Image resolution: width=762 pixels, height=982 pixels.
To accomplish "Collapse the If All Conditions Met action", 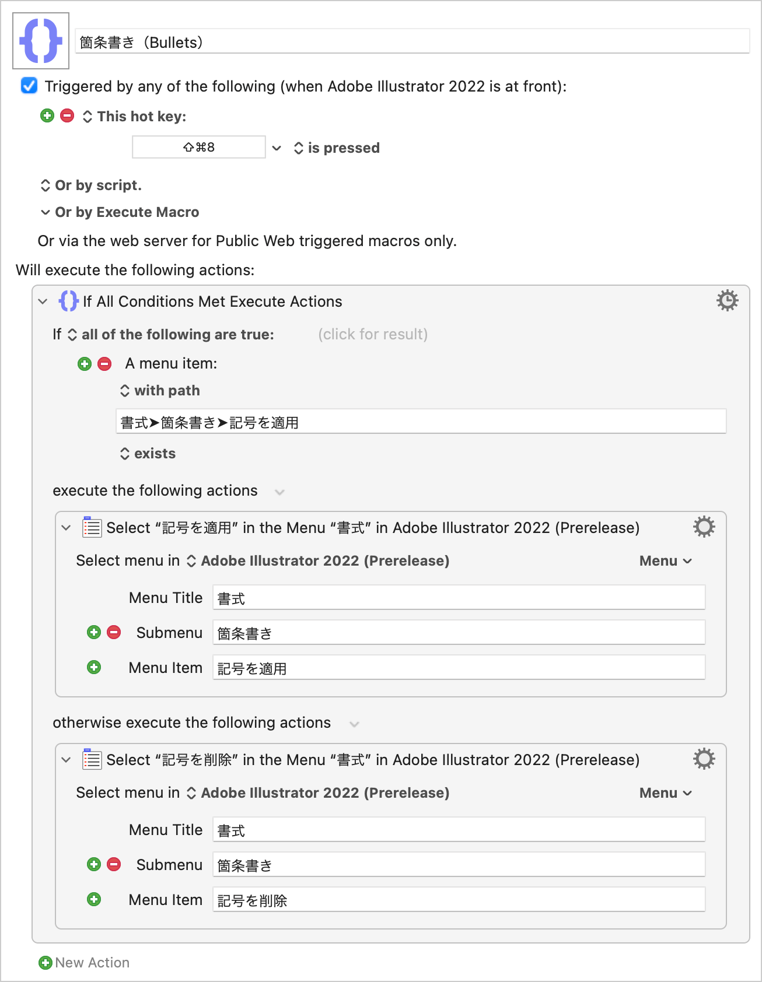I will click(43, 301).
